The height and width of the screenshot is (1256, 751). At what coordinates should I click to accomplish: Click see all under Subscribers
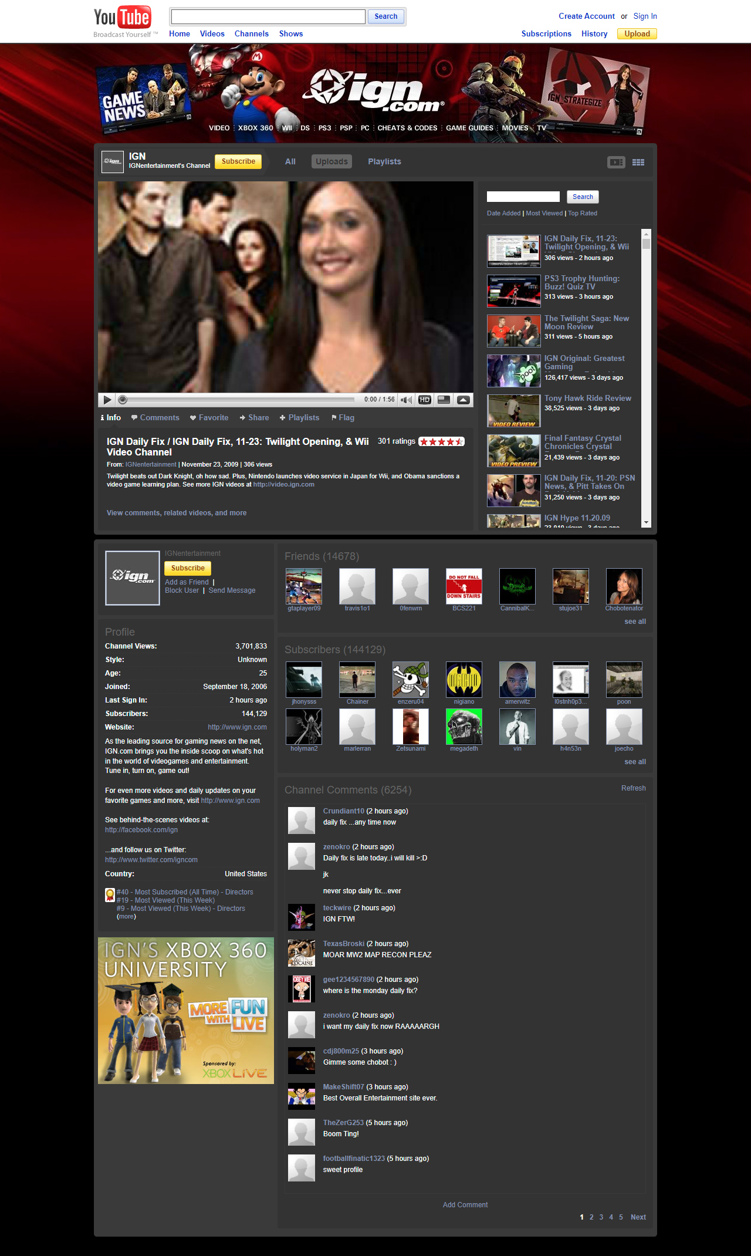coord(635,762)
